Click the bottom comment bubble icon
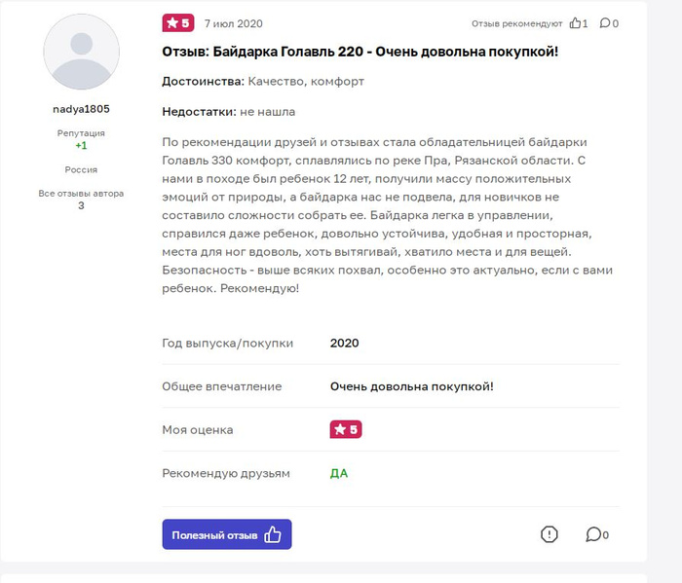Image resolution: width=682 pixels, height=583 pixels. [592, 534]
